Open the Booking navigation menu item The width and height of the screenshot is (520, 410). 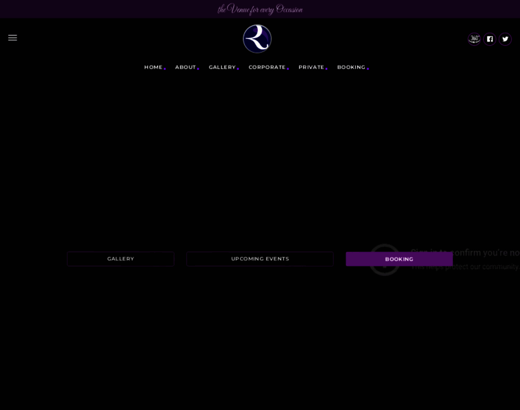351,67
